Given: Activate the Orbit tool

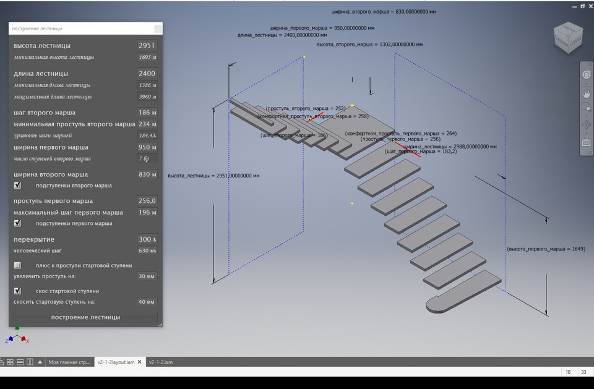Looking at the screenshot, I should pyautogui.click(x=585, y=125).
